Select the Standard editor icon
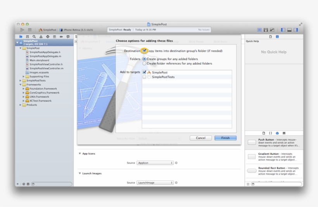 pyautogui.click(x=259, y=30)
